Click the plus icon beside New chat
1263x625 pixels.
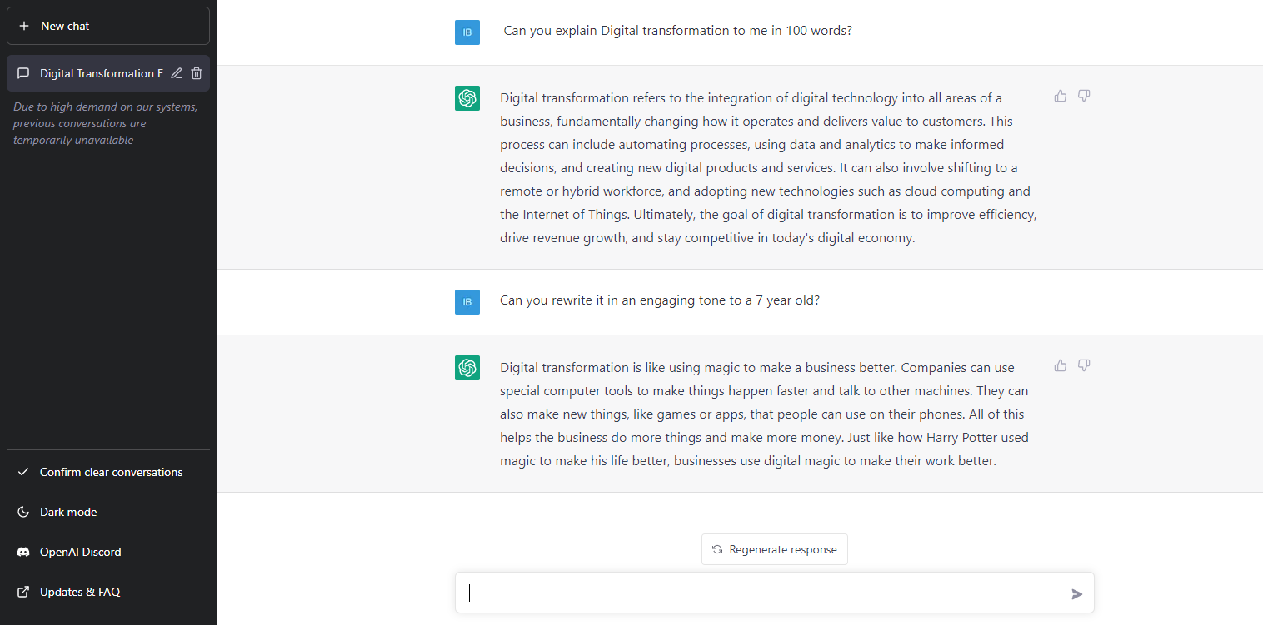point(24,26)
